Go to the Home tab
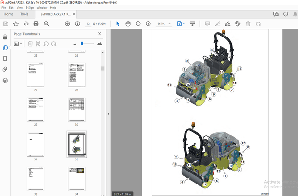The image size is (298, 196). [x=9, y=14]
